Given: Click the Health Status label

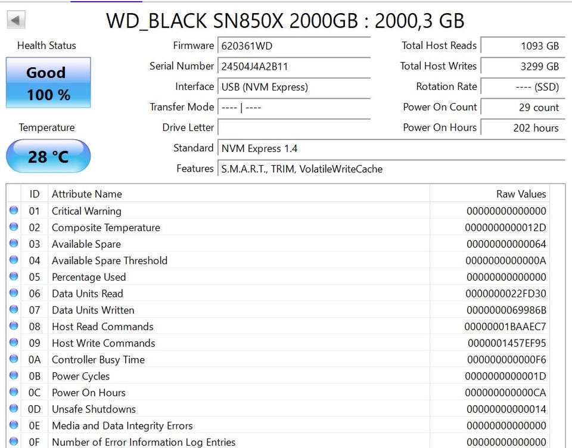Looking at the screenshot, I should [46, 46].
